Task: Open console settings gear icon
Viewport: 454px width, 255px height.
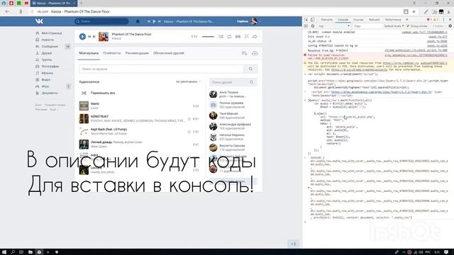Action: tap(450, 26)
